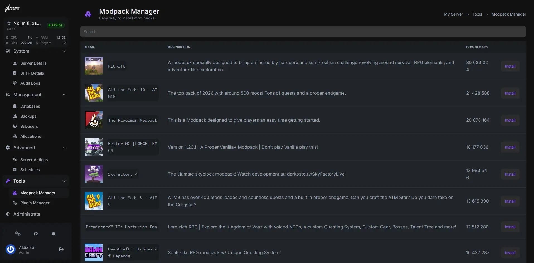The image size is (534, 263).
Task: Click the Allocations network icon
Action: [15, 136]
